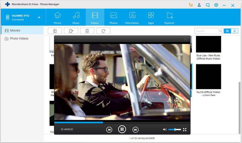Screen dimensions: 242x143
Task: Click the Dua Lipa - New Rules title
Action: 208,57
